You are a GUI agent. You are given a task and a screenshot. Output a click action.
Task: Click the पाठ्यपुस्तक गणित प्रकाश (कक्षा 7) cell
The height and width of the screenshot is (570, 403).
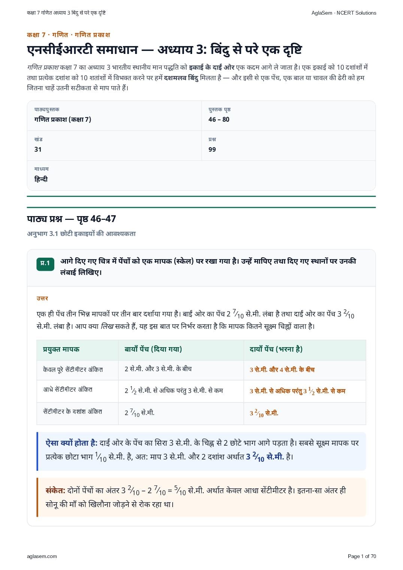pos(114,116)
